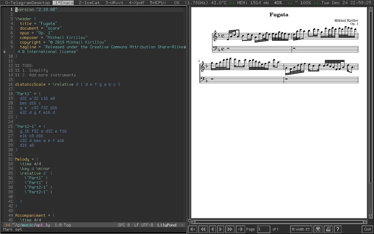This screenshot has width=374, height=234.
Task: Click the Xpdf horizontal scrollbar left arrow
Action: (193, 222)
